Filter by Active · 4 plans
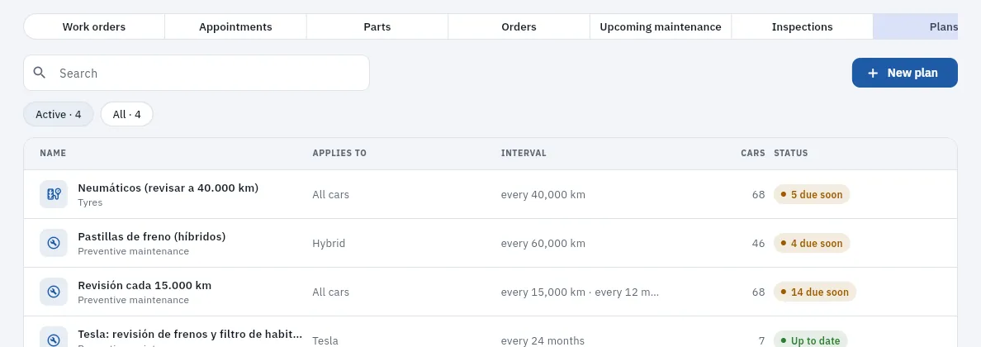 point(58,114)
